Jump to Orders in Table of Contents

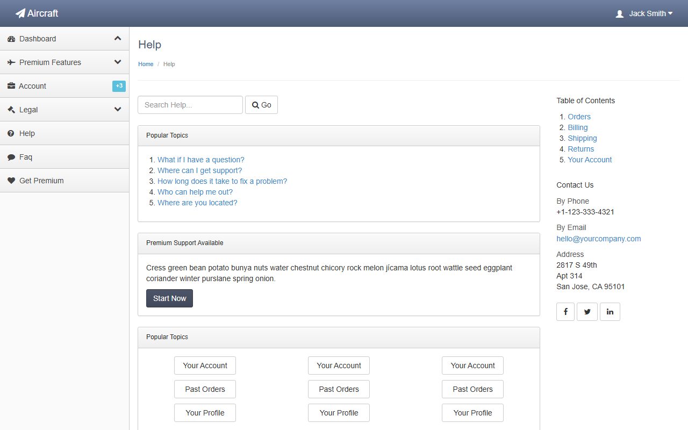pyautogui.click(x=579, y=117)
